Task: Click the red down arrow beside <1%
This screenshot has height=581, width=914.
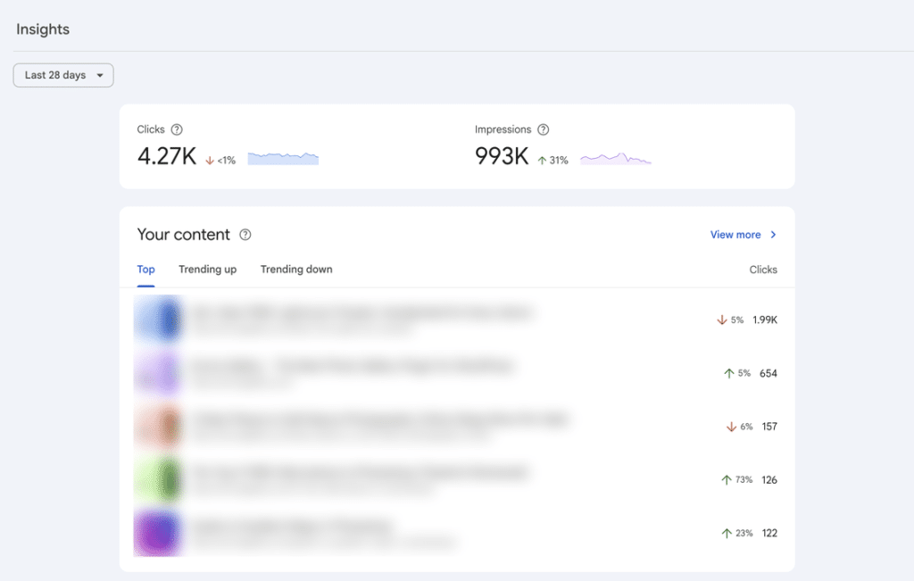Action: coord(210,161)
